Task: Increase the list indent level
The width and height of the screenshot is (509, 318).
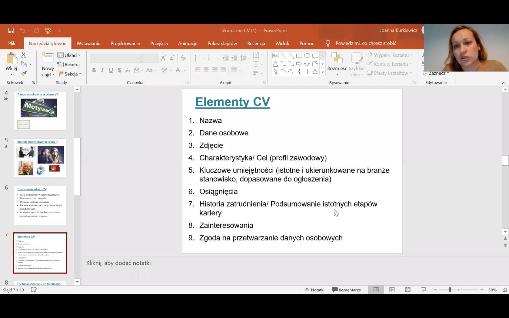Action: click(x=234, y=58)
